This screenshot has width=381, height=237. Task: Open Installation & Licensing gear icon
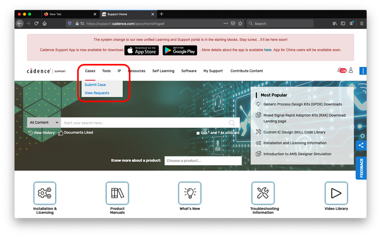[x=45, y=193]
